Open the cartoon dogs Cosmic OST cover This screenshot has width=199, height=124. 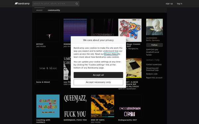130,30
